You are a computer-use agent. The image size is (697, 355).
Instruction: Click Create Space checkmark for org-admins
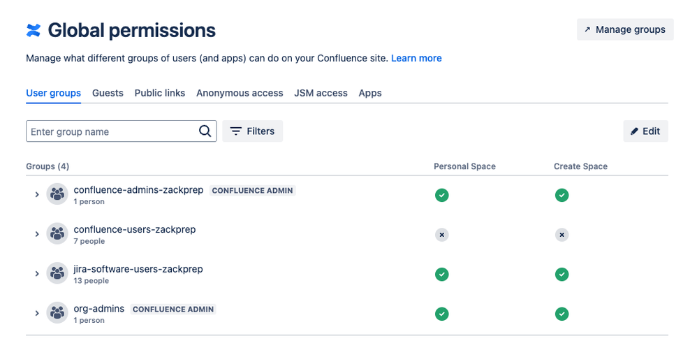tap(562, 314)
